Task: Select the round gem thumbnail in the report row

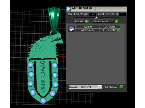Action: pos(72,28)
